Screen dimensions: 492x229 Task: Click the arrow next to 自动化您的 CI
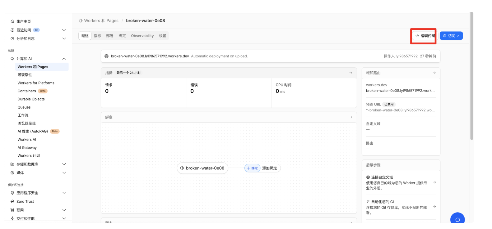434,207
